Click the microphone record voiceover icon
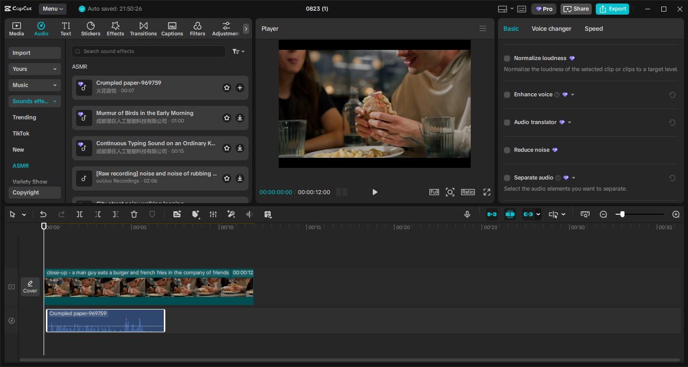The height and width of the screenshot is (367, 688). click(467, 214)
